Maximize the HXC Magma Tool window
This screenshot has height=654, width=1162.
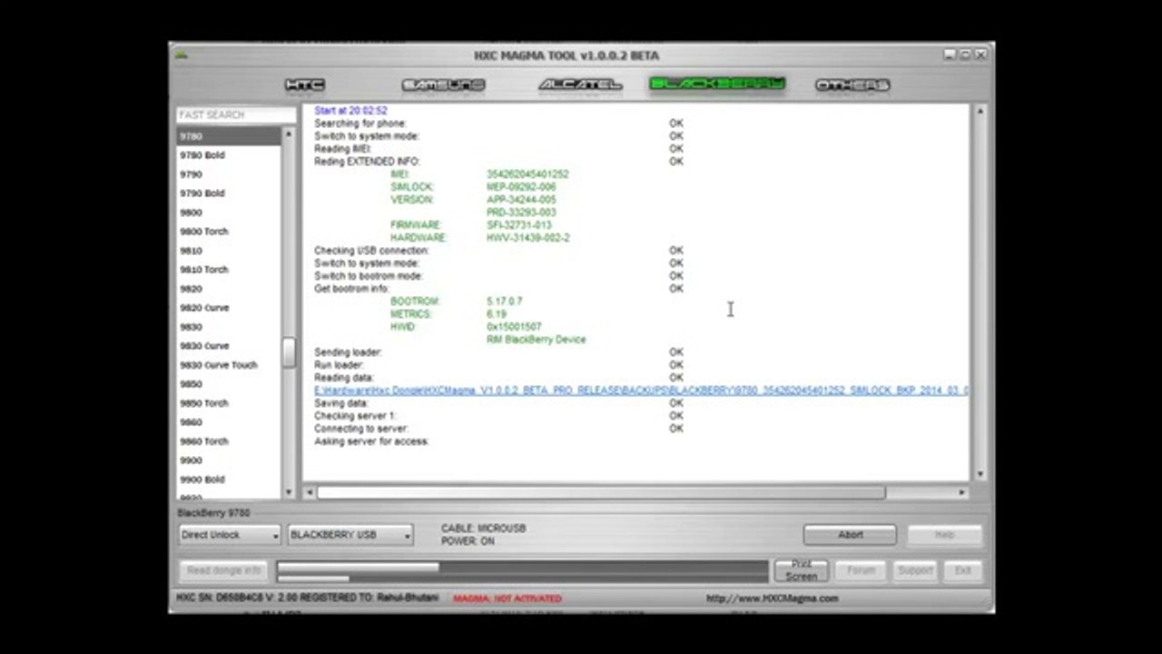pyautogui.click(x=964, y=55)
